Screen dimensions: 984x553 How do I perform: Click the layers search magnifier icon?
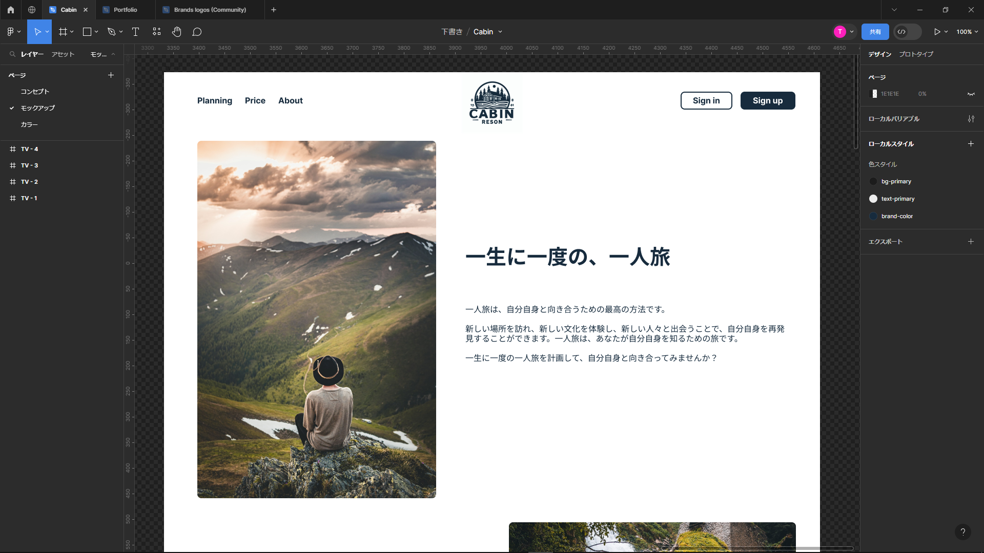point(12,54)
